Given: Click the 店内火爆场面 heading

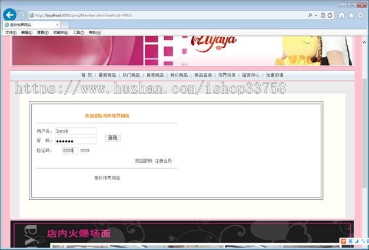Looking at the screenshot, I should point(79,233).
